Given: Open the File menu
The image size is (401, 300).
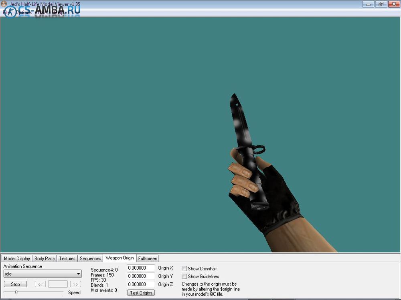Looking at the screenshot, I should (6, 12).
